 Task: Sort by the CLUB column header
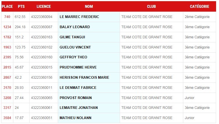click(151, 6)
